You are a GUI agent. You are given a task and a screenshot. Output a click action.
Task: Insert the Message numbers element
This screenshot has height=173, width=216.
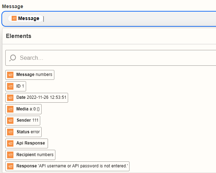tap(34, 75)
